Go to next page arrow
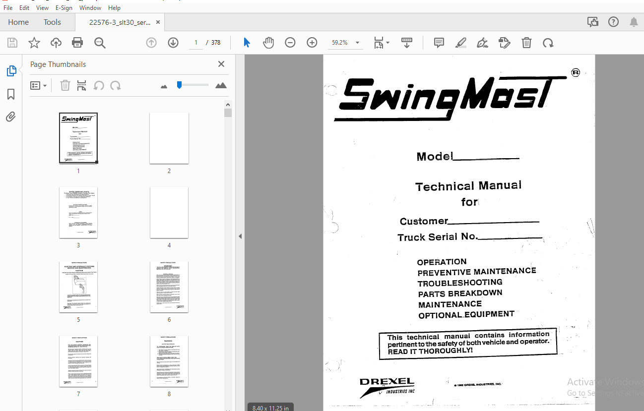The image size is (644, 411). [x=173, y=43]
